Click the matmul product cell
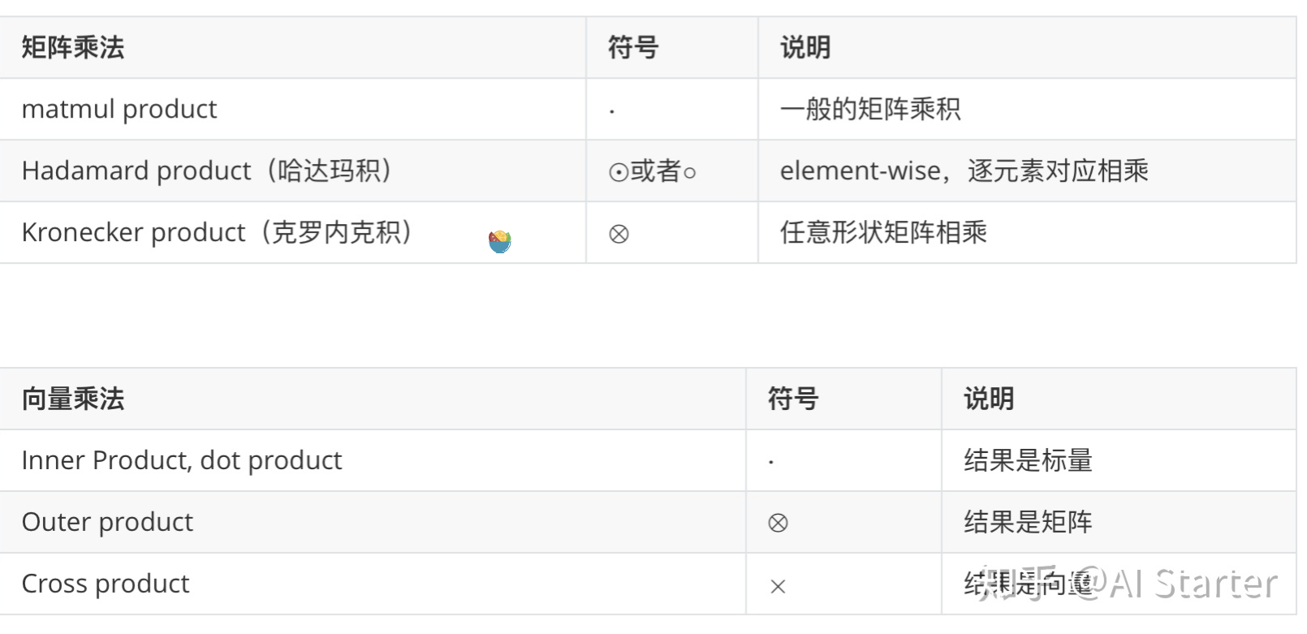 point(292,109)
